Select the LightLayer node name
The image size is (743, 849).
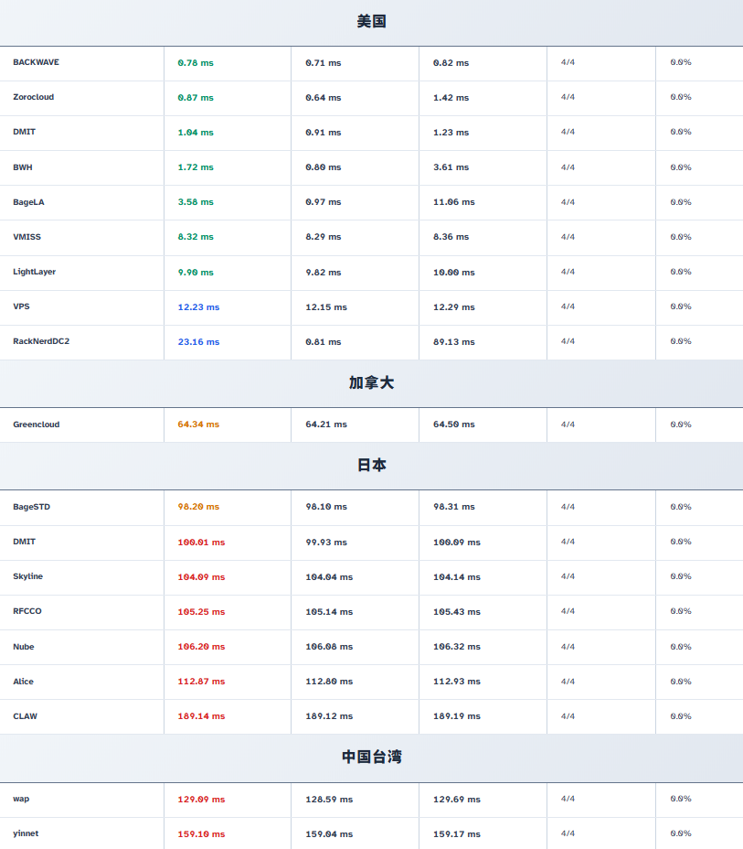[34, 272]
